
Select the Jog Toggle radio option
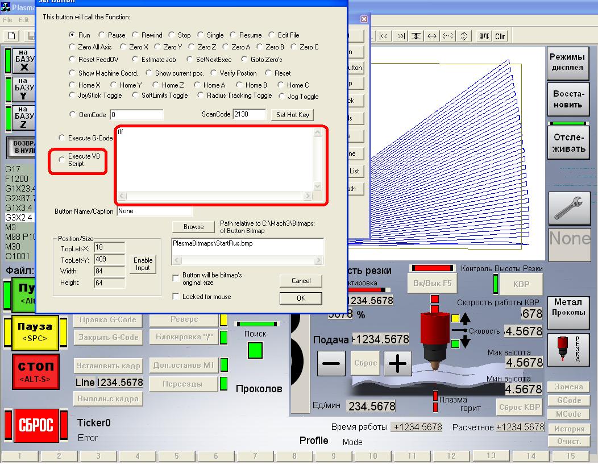(x=281, y=96)
